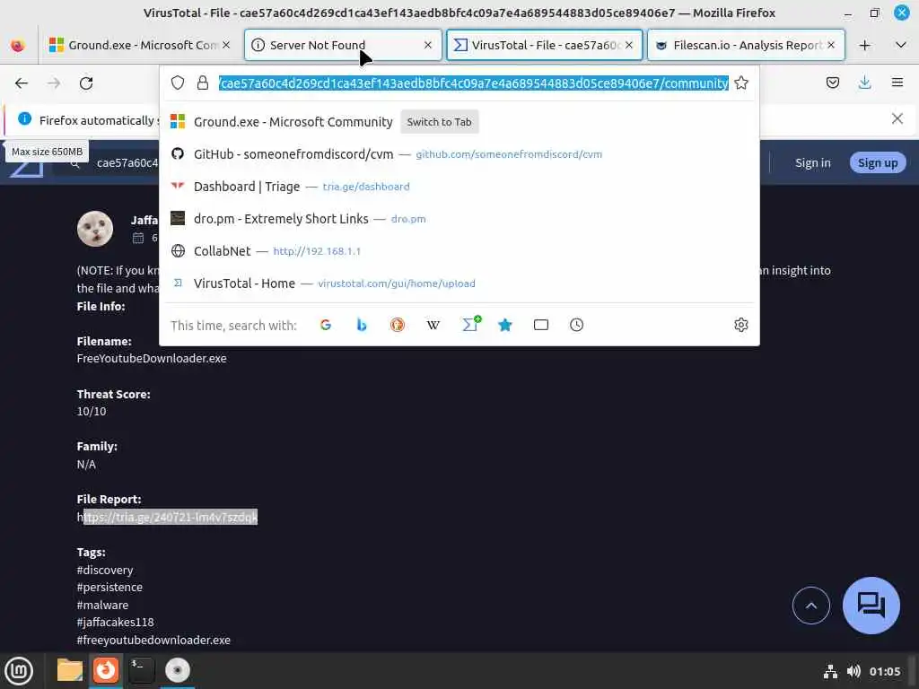Viewport: 919px width, 689px height.
Task: Bookmark this page with the star
Action: click(741, 83)
